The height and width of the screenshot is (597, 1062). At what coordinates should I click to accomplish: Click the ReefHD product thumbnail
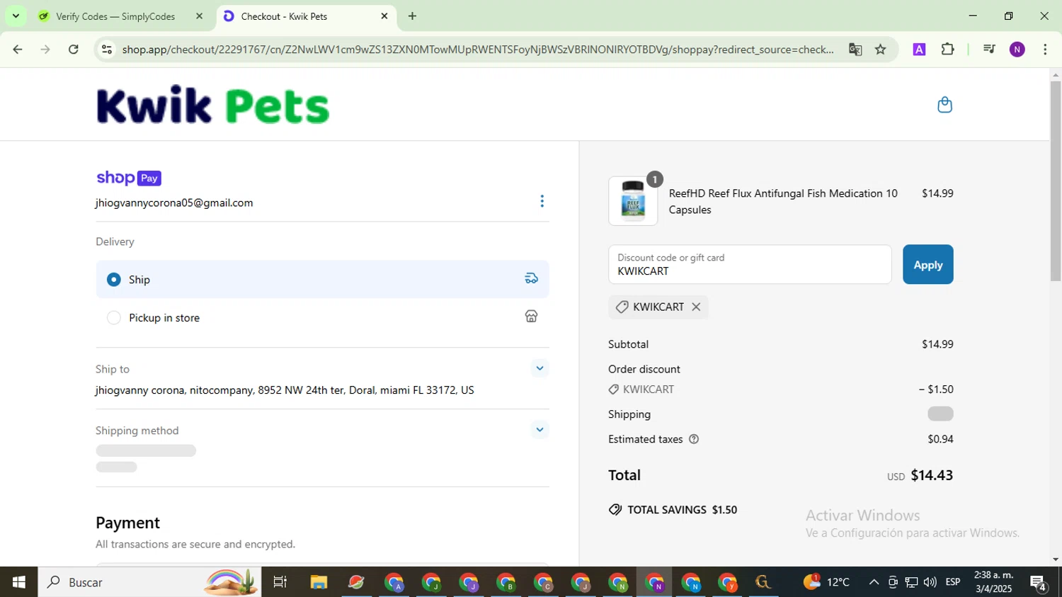pyautogui.click(x=633, y=201)
